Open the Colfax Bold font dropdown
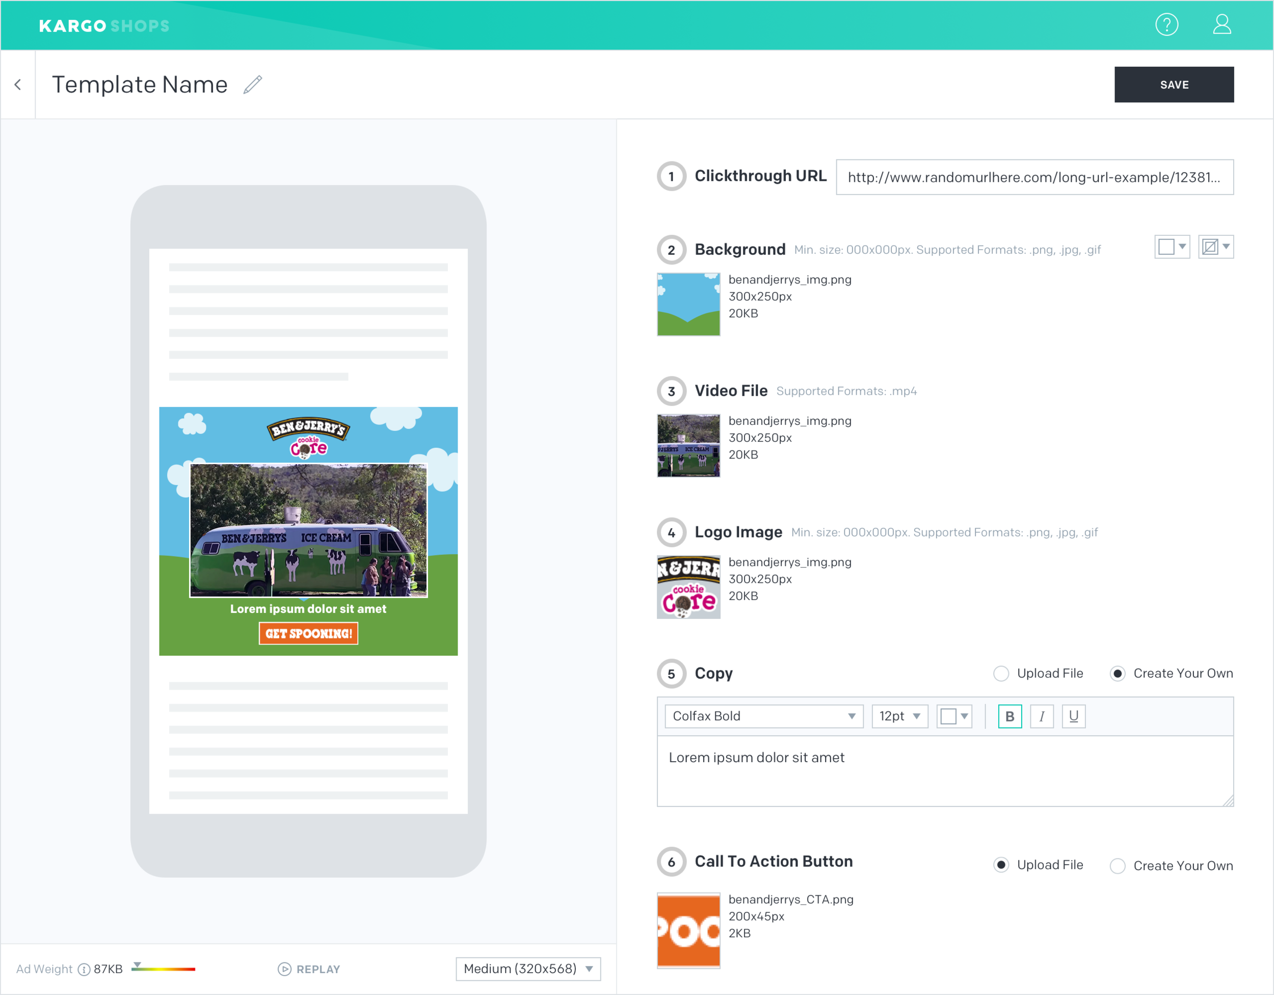The height and width of the screenshot is (995, 1274). pyautogui.click(x=763, y=716)
